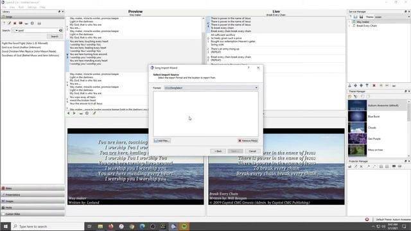Go Back in the Song Import Wizard
This screenshot has height=231, width=411.
click(x=218, y=151)
